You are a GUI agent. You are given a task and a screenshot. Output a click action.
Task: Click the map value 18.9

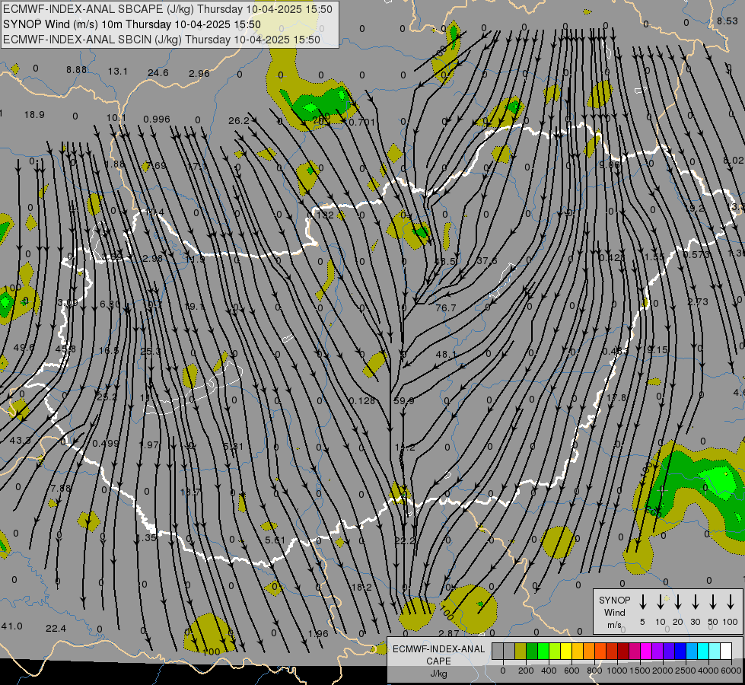point(34,115)
